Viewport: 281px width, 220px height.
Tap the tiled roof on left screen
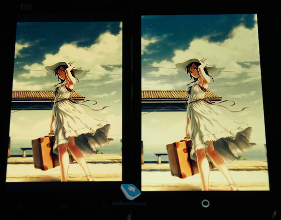click(x=48, y=95)
